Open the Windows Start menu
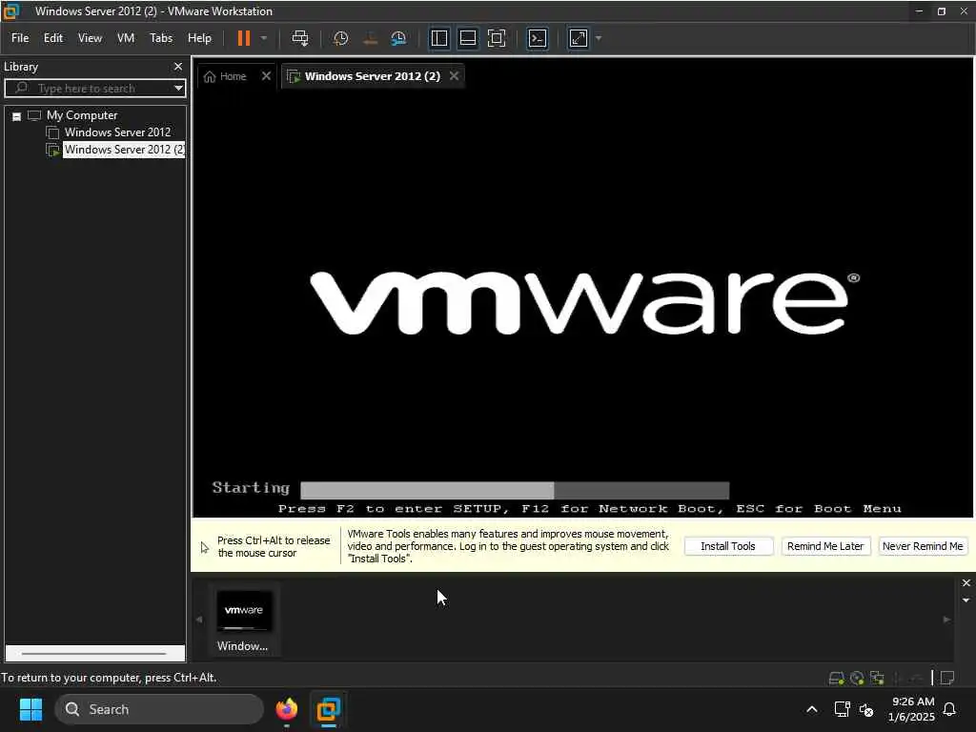The width and height of the screenshot is (976, 732). [x=30, y=709]
